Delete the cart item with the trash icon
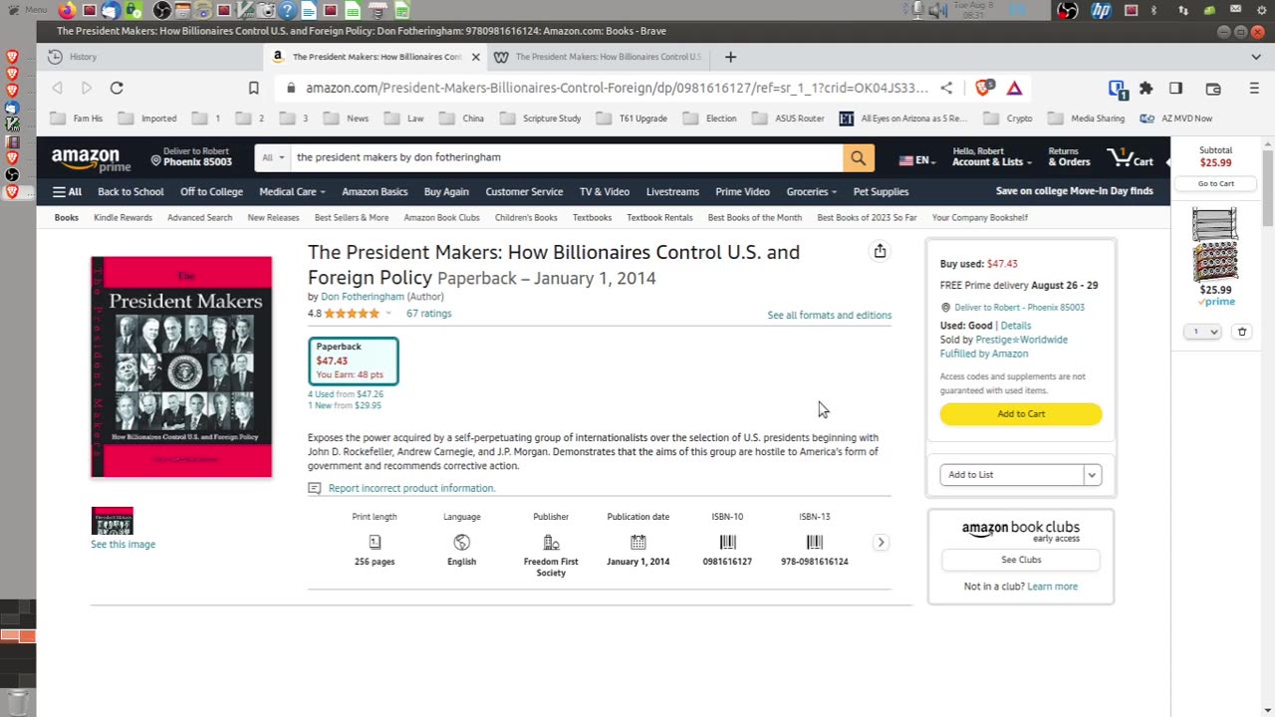This screenshot has height=717, width=1275. pos(1241,332)
